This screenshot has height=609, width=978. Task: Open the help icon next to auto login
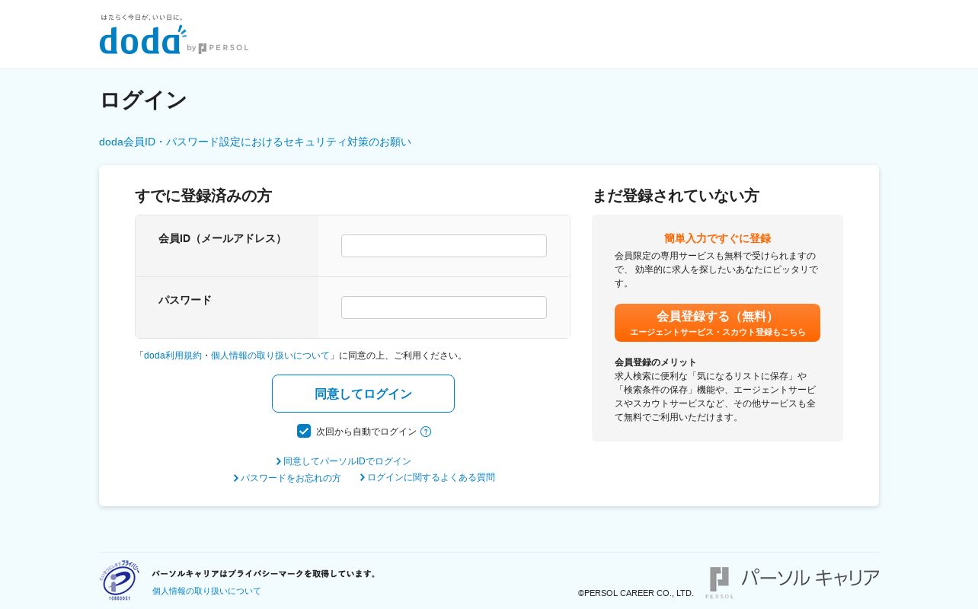[426, 432]
